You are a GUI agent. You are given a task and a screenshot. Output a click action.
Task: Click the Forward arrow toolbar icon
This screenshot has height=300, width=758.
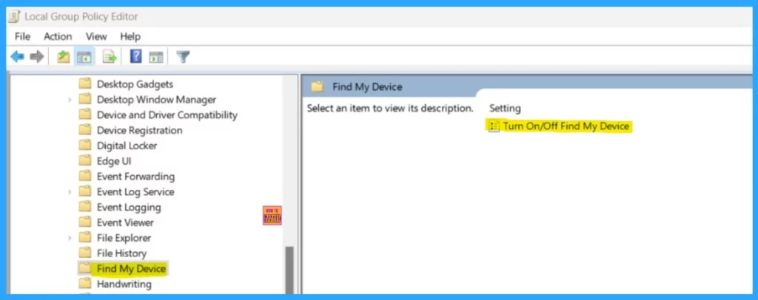tap(37, 58)
